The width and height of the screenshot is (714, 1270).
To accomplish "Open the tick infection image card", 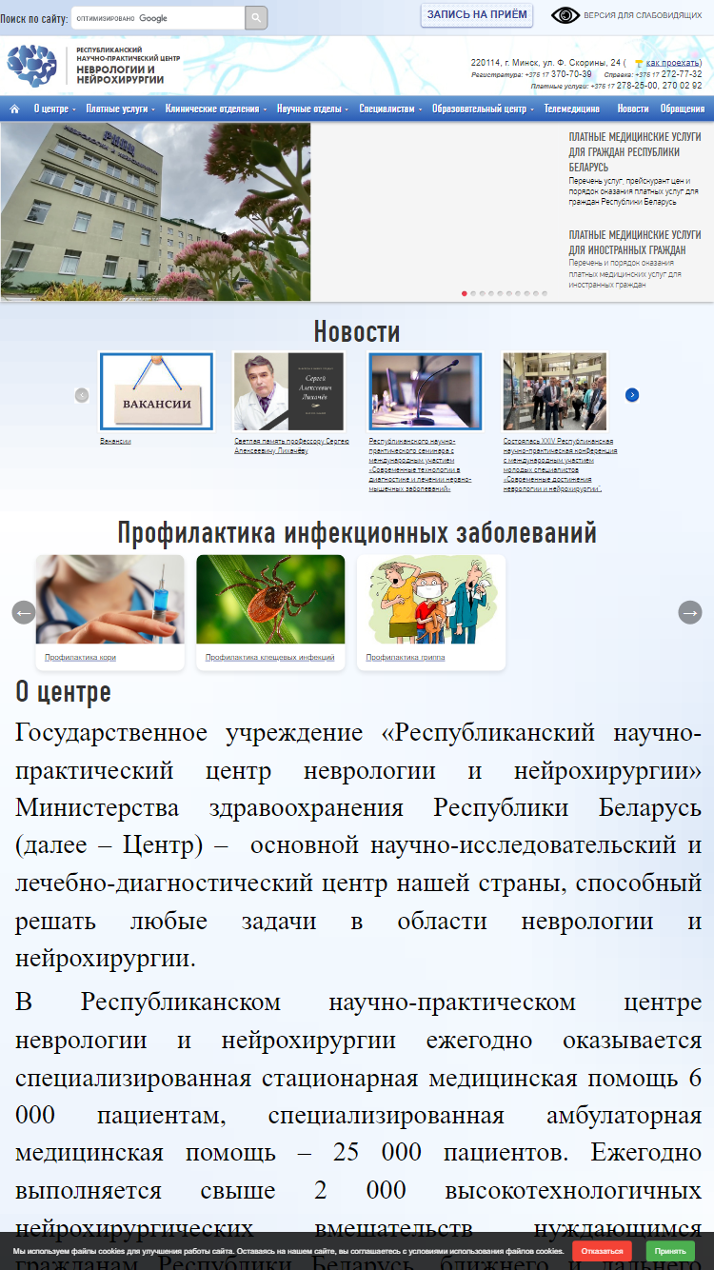I will 270,600.
